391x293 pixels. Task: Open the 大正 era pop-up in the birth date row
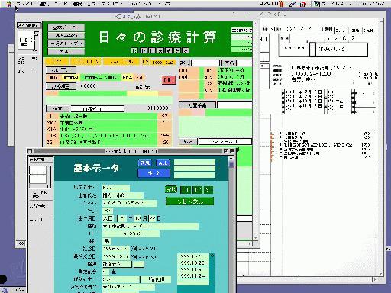[108, 218]
